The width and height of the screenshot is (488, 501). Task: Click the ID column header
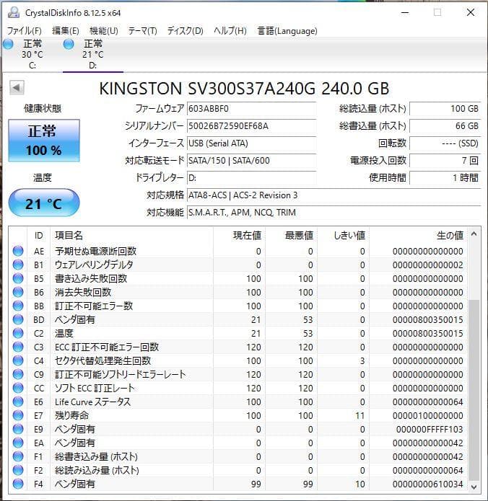[39, 236]
